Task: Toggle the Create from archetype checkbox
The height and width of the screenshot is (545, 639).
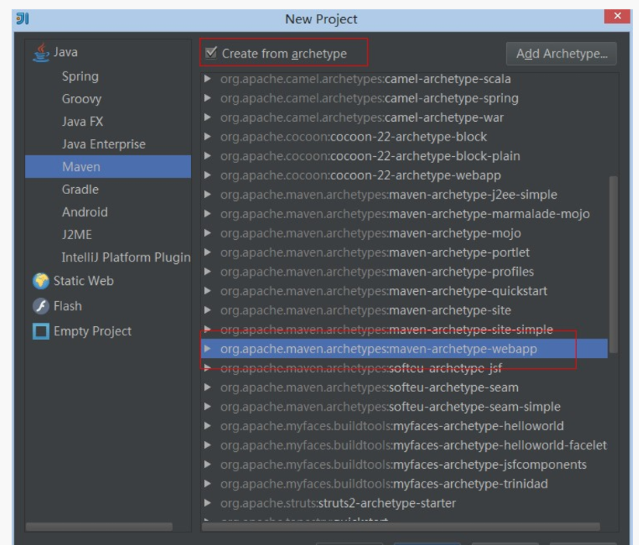Action: click(211, 53)
